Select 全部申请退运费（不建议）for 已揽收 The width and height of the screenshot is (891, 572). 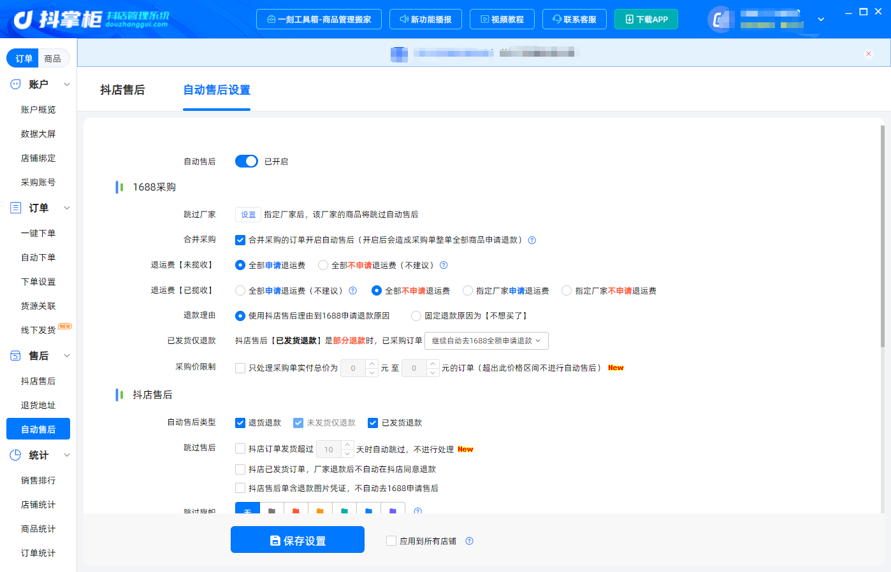[240, 290]
